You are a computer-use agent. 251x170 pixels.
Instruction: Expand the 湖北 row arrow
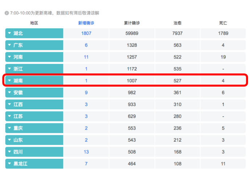pyautogui.click(x=9, y=33)
